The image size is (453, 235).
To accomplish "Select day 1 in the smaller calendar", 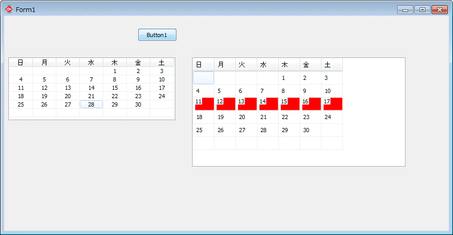I will point(115,71).
